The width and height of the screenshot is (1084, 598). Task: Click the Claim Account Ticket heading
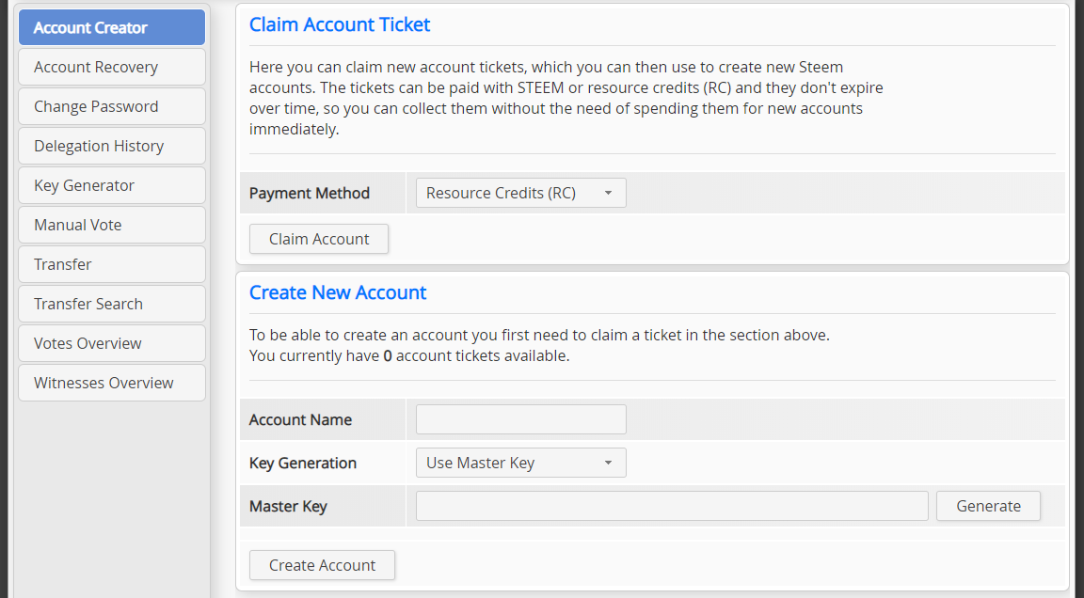(340, 25)
